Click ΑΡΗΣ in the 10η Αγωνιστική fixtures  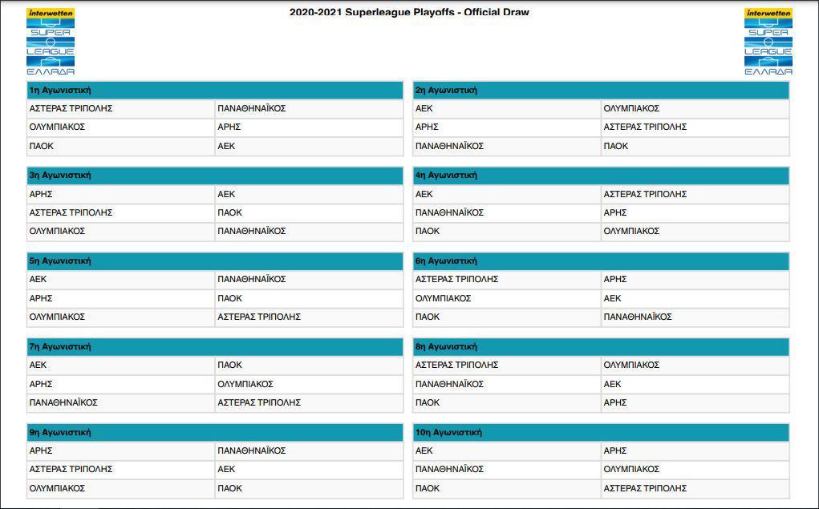(x=615, y=450)
